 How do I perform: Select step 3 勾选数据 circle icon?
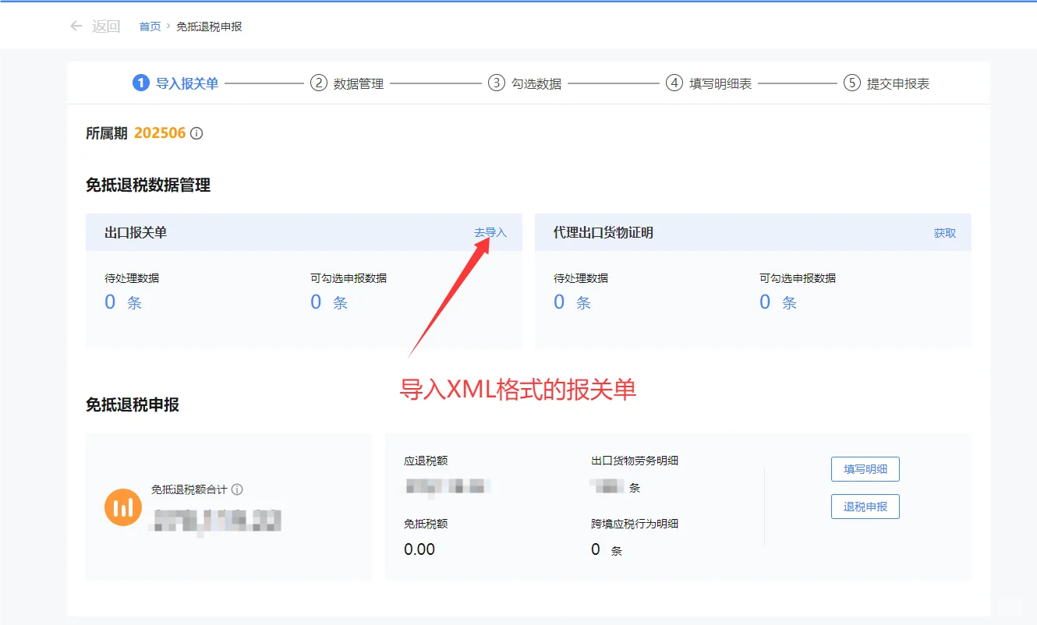click(x=497, y=82)
